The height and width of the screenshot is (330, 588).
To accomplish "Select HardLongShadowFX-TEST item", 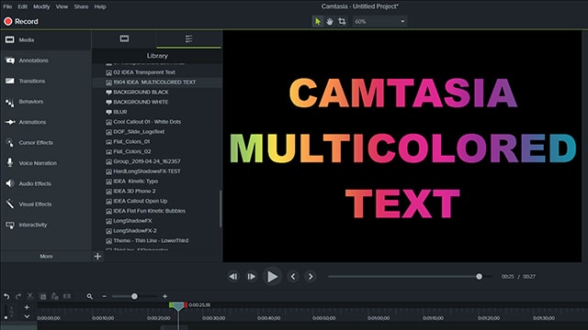I will click(x=157, y=171).
